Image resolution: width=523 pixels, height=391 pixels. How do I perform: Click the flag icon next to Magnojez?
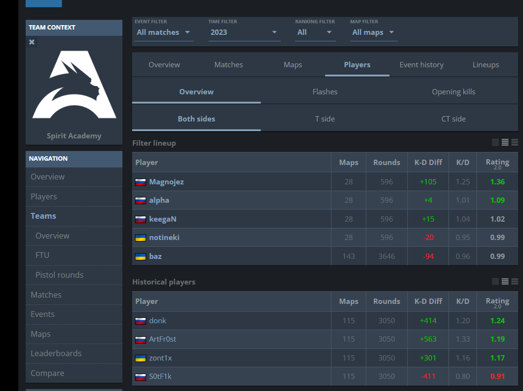pos(140,182)
